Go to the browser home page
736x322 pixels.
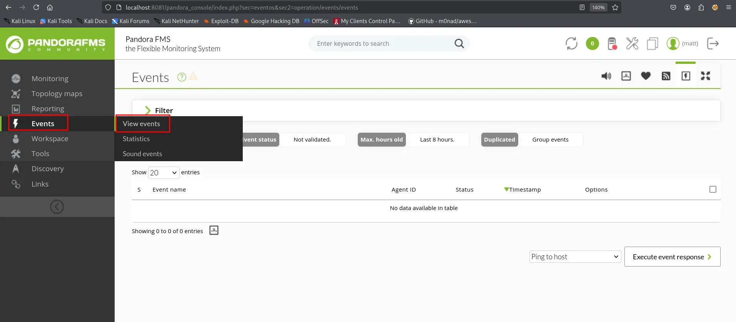(50, 7)
